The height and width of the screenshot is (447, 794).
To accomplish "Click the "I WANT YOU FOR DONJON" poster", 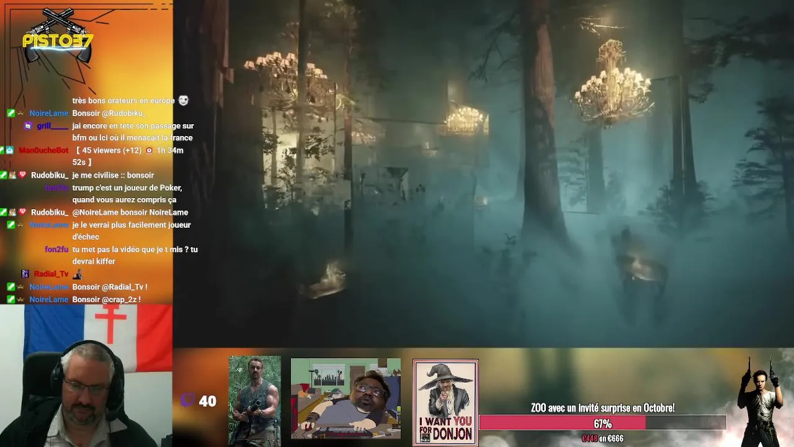I will (445, 402).
